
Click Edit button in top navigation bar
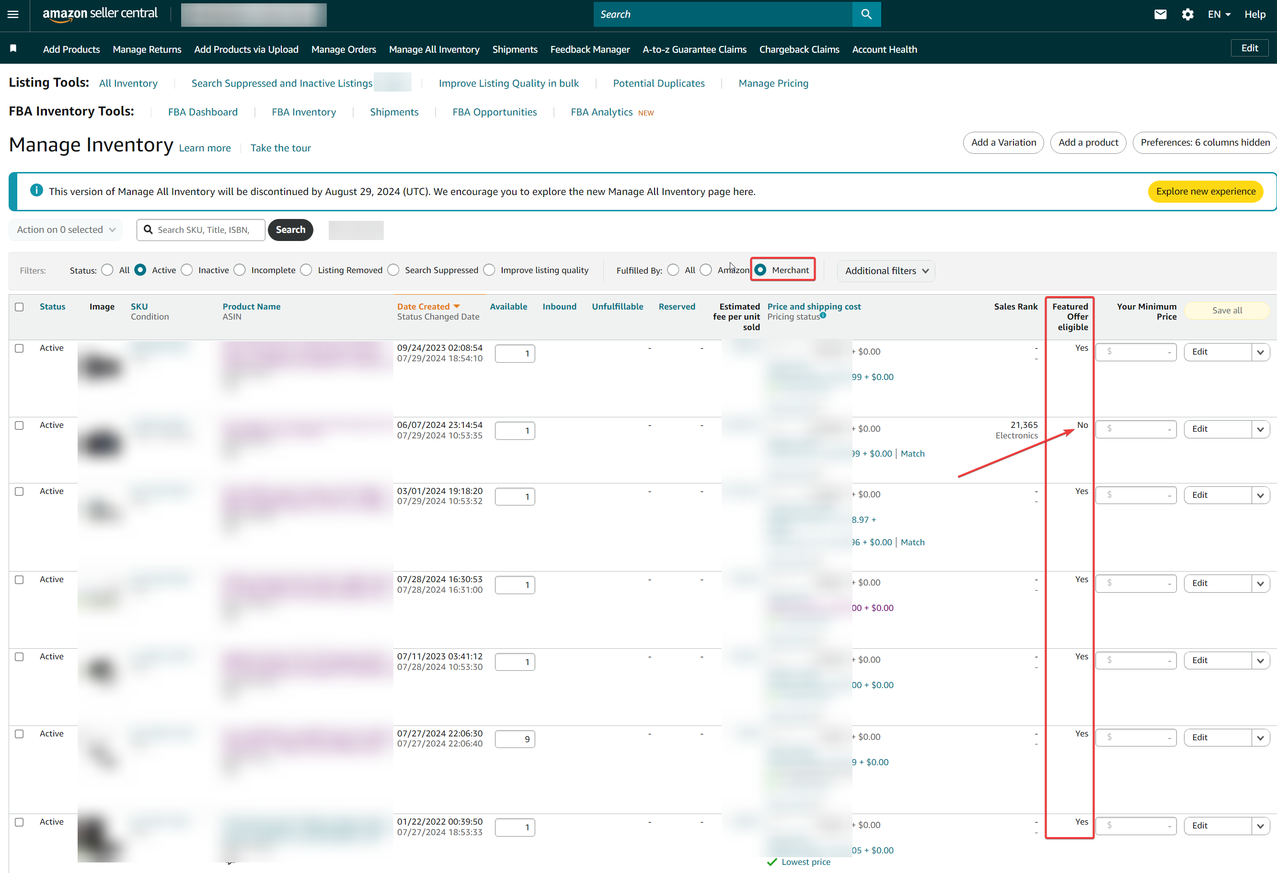tap(1250, 48)
